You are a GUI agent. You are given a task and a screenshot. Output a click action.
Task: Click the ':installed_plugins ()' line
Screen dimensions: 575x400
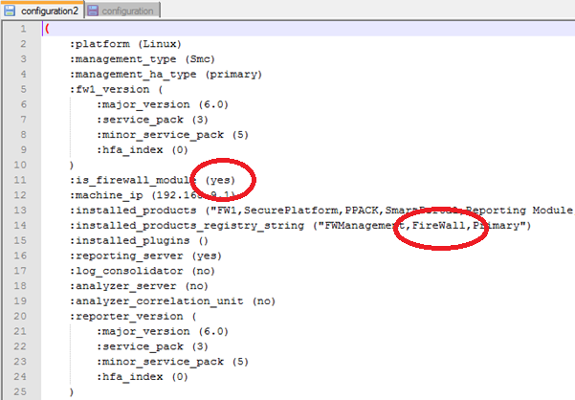coord(139,240)
